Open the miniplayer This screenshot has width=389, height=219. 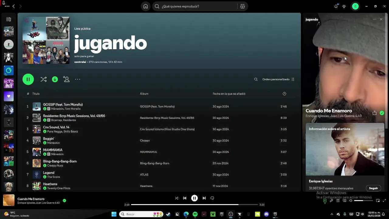pyautogui.click(x=378, y=201)
